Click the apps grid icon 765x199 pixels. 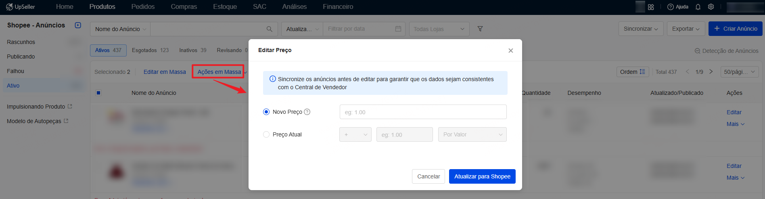click(x=651, y=7)
